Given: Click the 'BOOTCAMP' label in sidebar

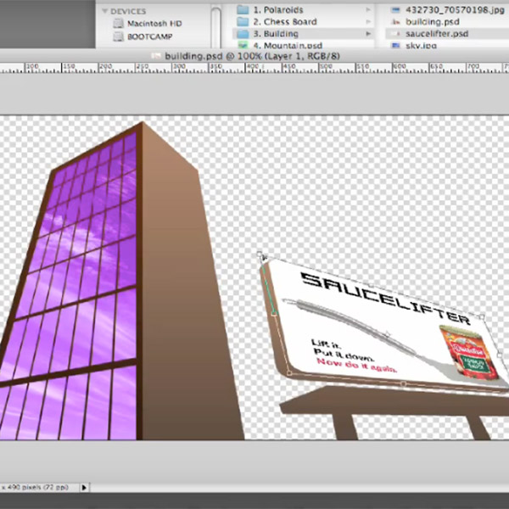Looking at the screenshot, I should pos(149,36).
